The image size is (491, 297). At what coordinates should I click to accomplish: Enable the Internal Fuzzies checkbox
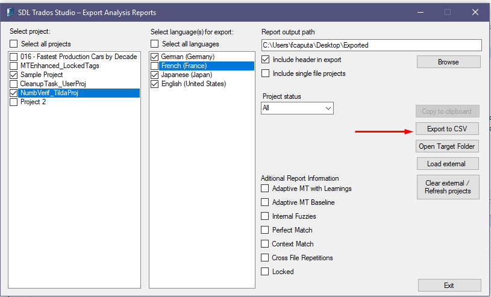click(265, 216)
